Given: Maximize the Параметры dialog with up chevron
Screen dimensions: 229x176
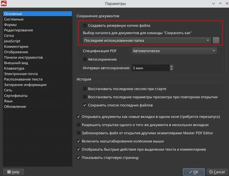Looking at the screenshot, I should tap(220, 3).
